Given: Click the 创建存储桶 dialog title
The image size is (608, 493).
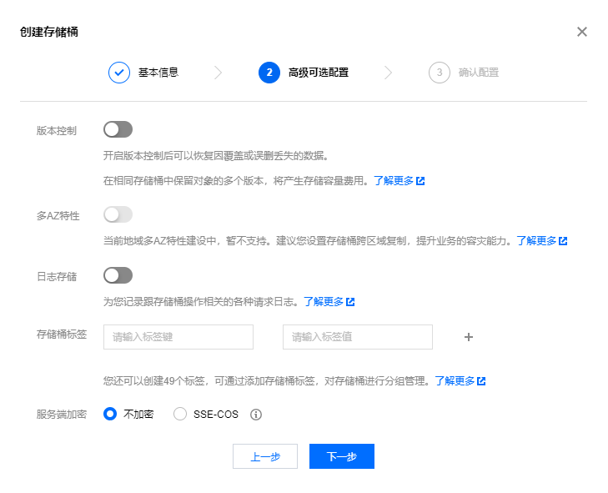Looking at the screenshot, I should click(x=49, y=32).
